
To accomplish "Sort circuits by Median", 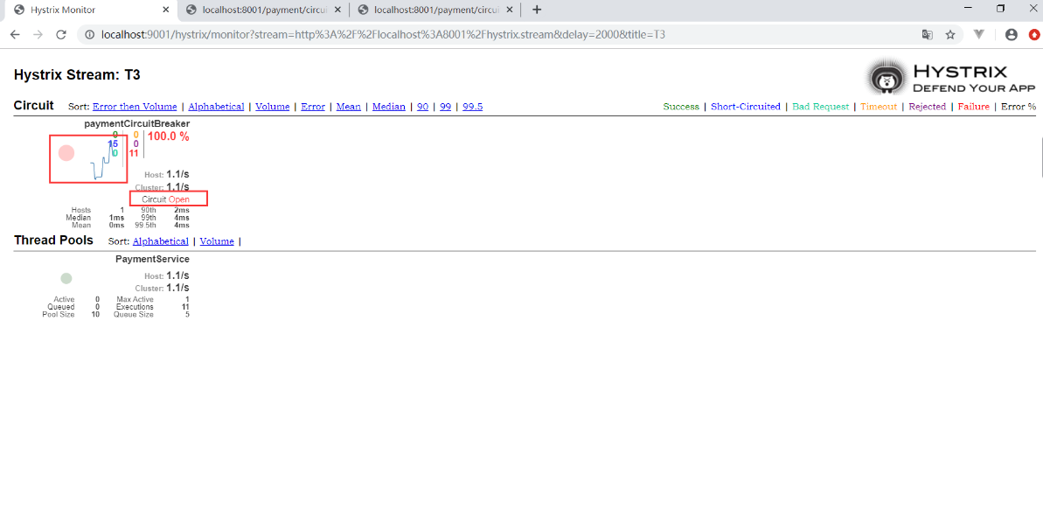I will pyautogui.click(x=388, y=107).
